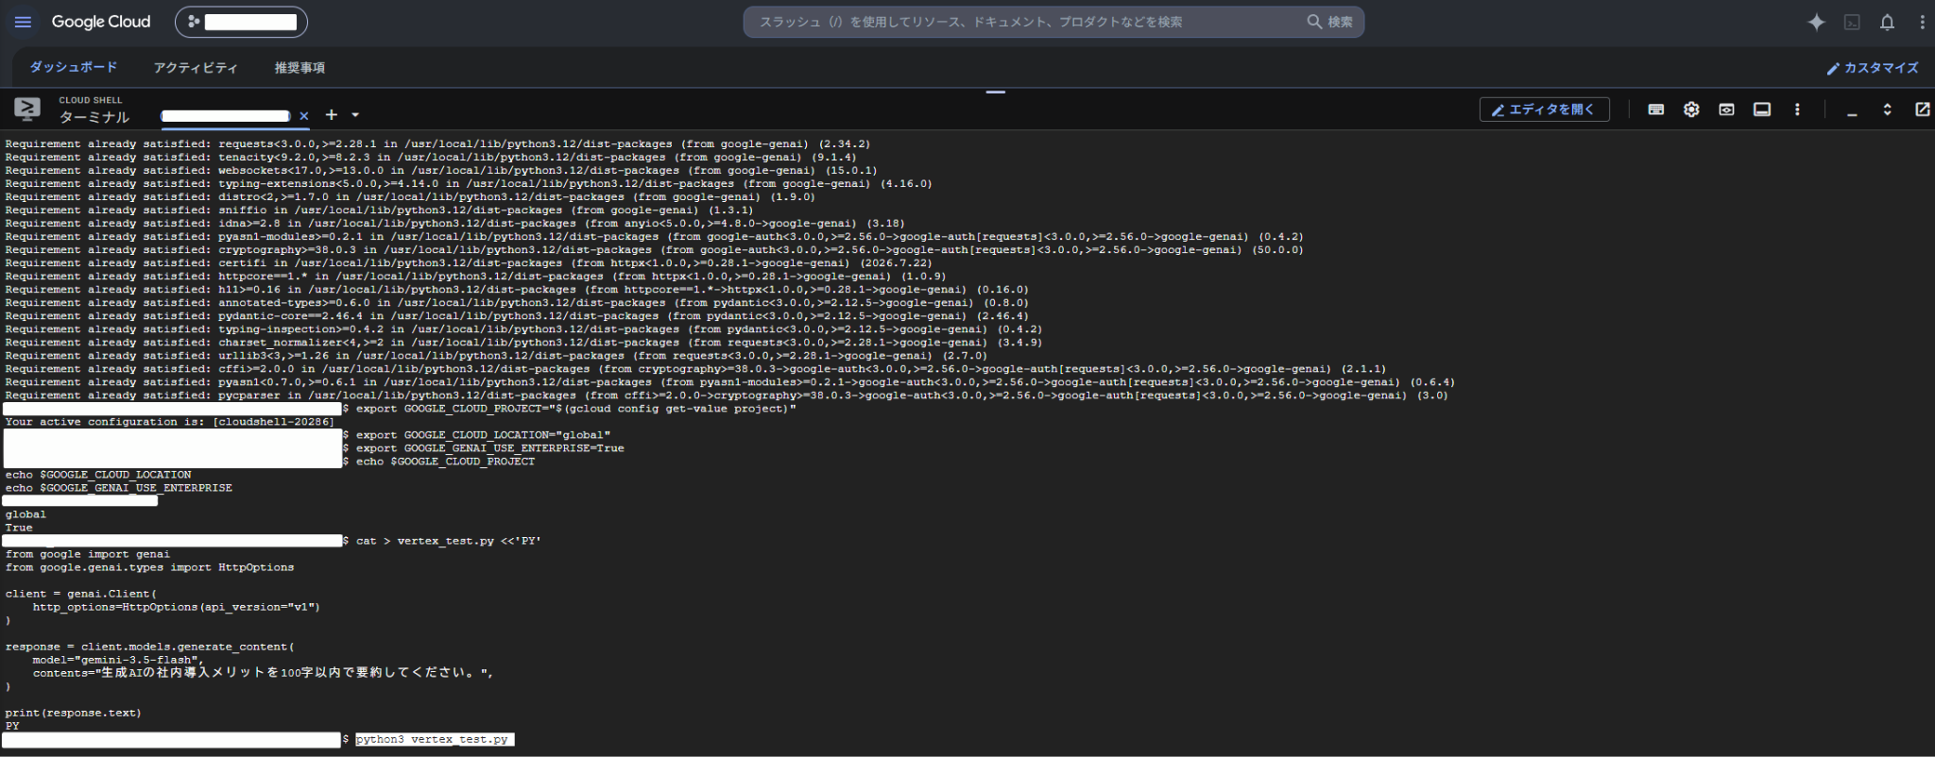Click the Google Cloud logo

[x=101, y=22]
